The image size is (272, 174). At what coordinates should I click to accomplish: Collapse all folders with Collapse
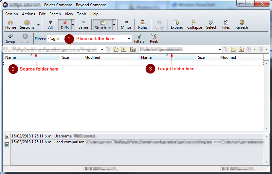(x=194, y=24)
